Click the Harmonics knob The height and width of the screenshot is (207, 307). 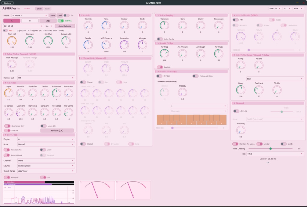[57, 93]
